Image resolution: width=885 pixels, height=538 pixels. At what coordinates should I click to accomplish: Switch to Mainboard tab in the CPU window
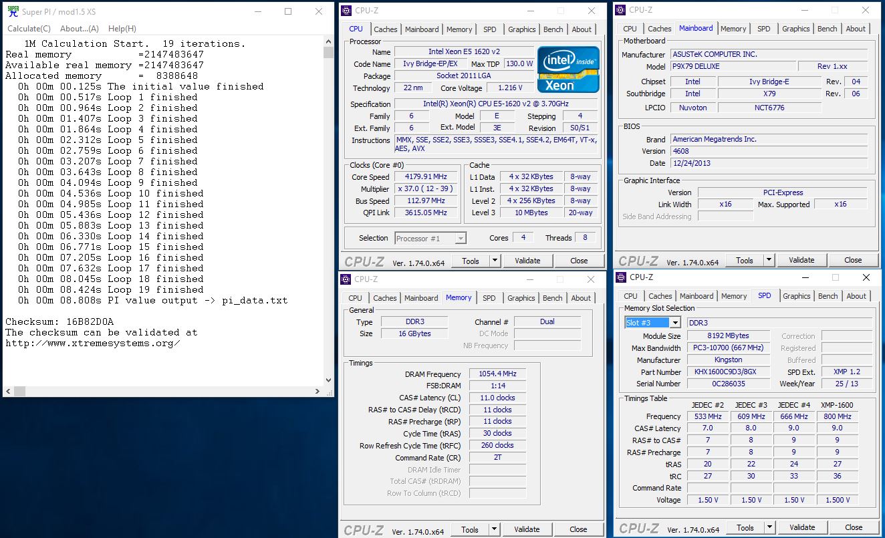[422, 29]
